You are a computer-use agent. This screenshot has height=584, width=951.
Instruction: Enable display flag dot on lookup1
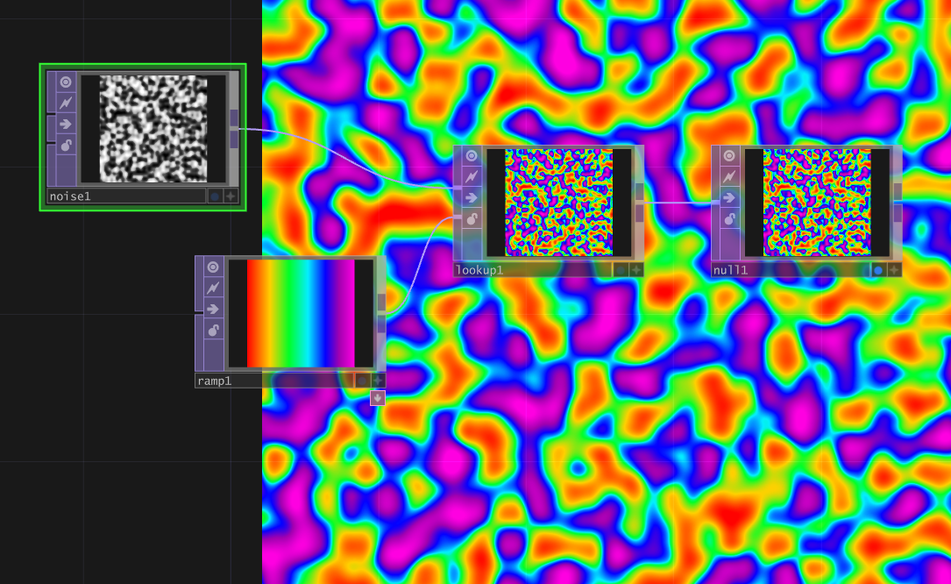coord(620,270)
